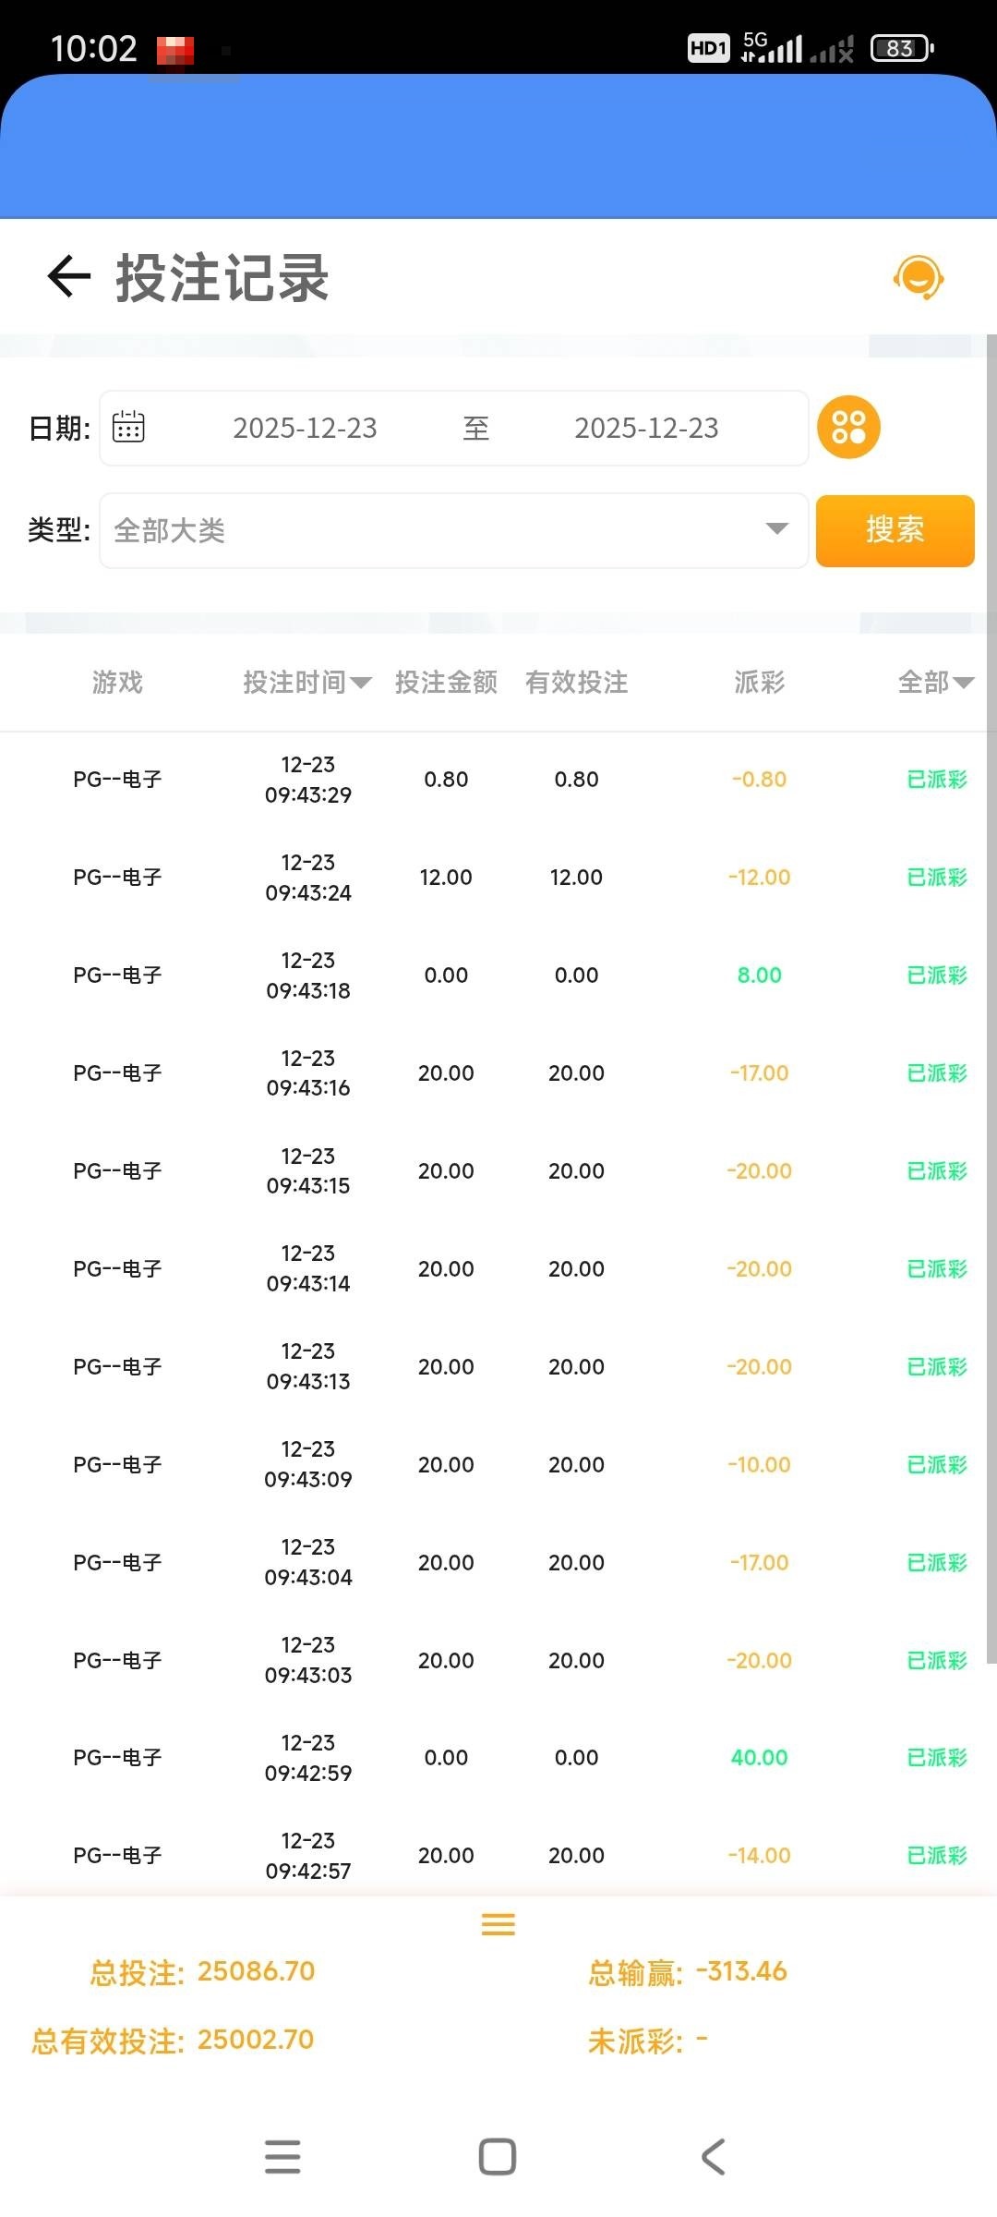Tap the orange four-circle quick date button

pos(848,428)
